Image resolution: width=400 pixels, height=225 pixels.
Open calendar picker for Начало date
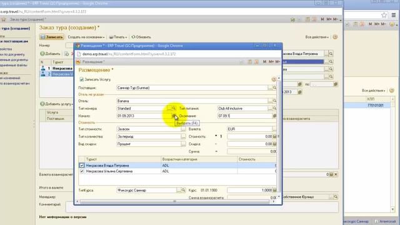(174, 116)
